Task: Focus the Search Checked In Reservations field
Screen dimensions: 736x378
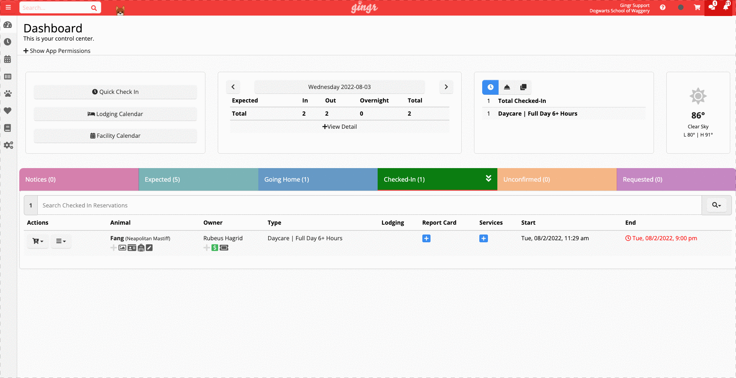Action: (369, 205)
